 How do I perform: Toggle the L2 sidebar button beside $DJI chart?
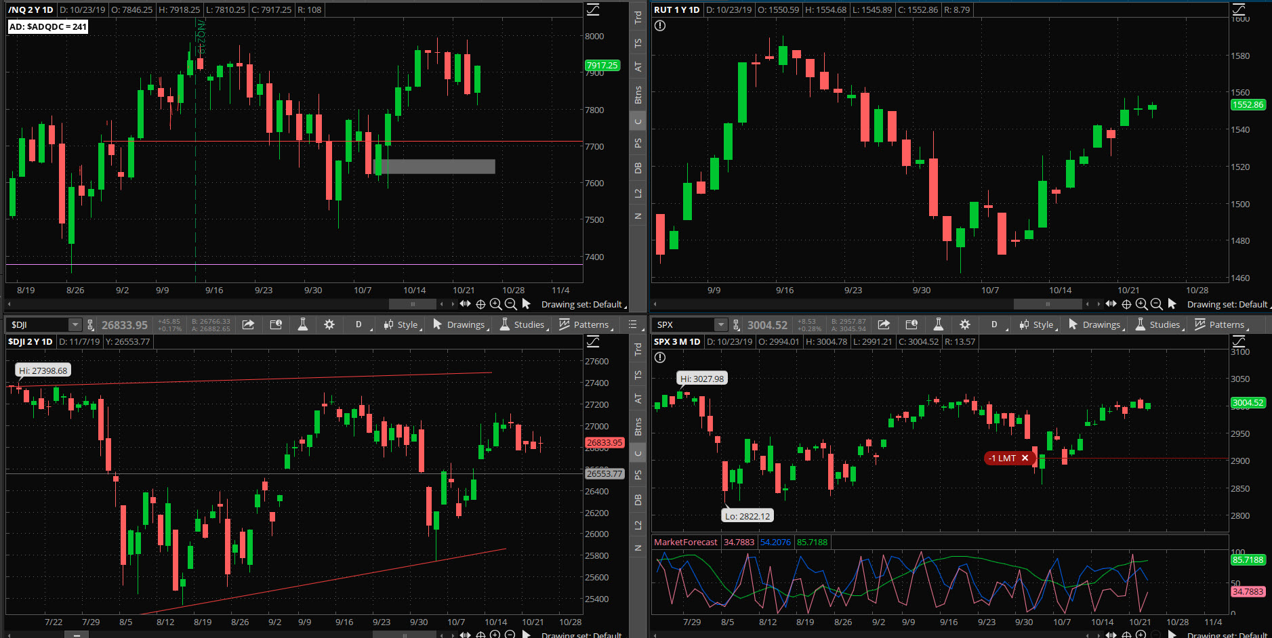click(638, 525)
